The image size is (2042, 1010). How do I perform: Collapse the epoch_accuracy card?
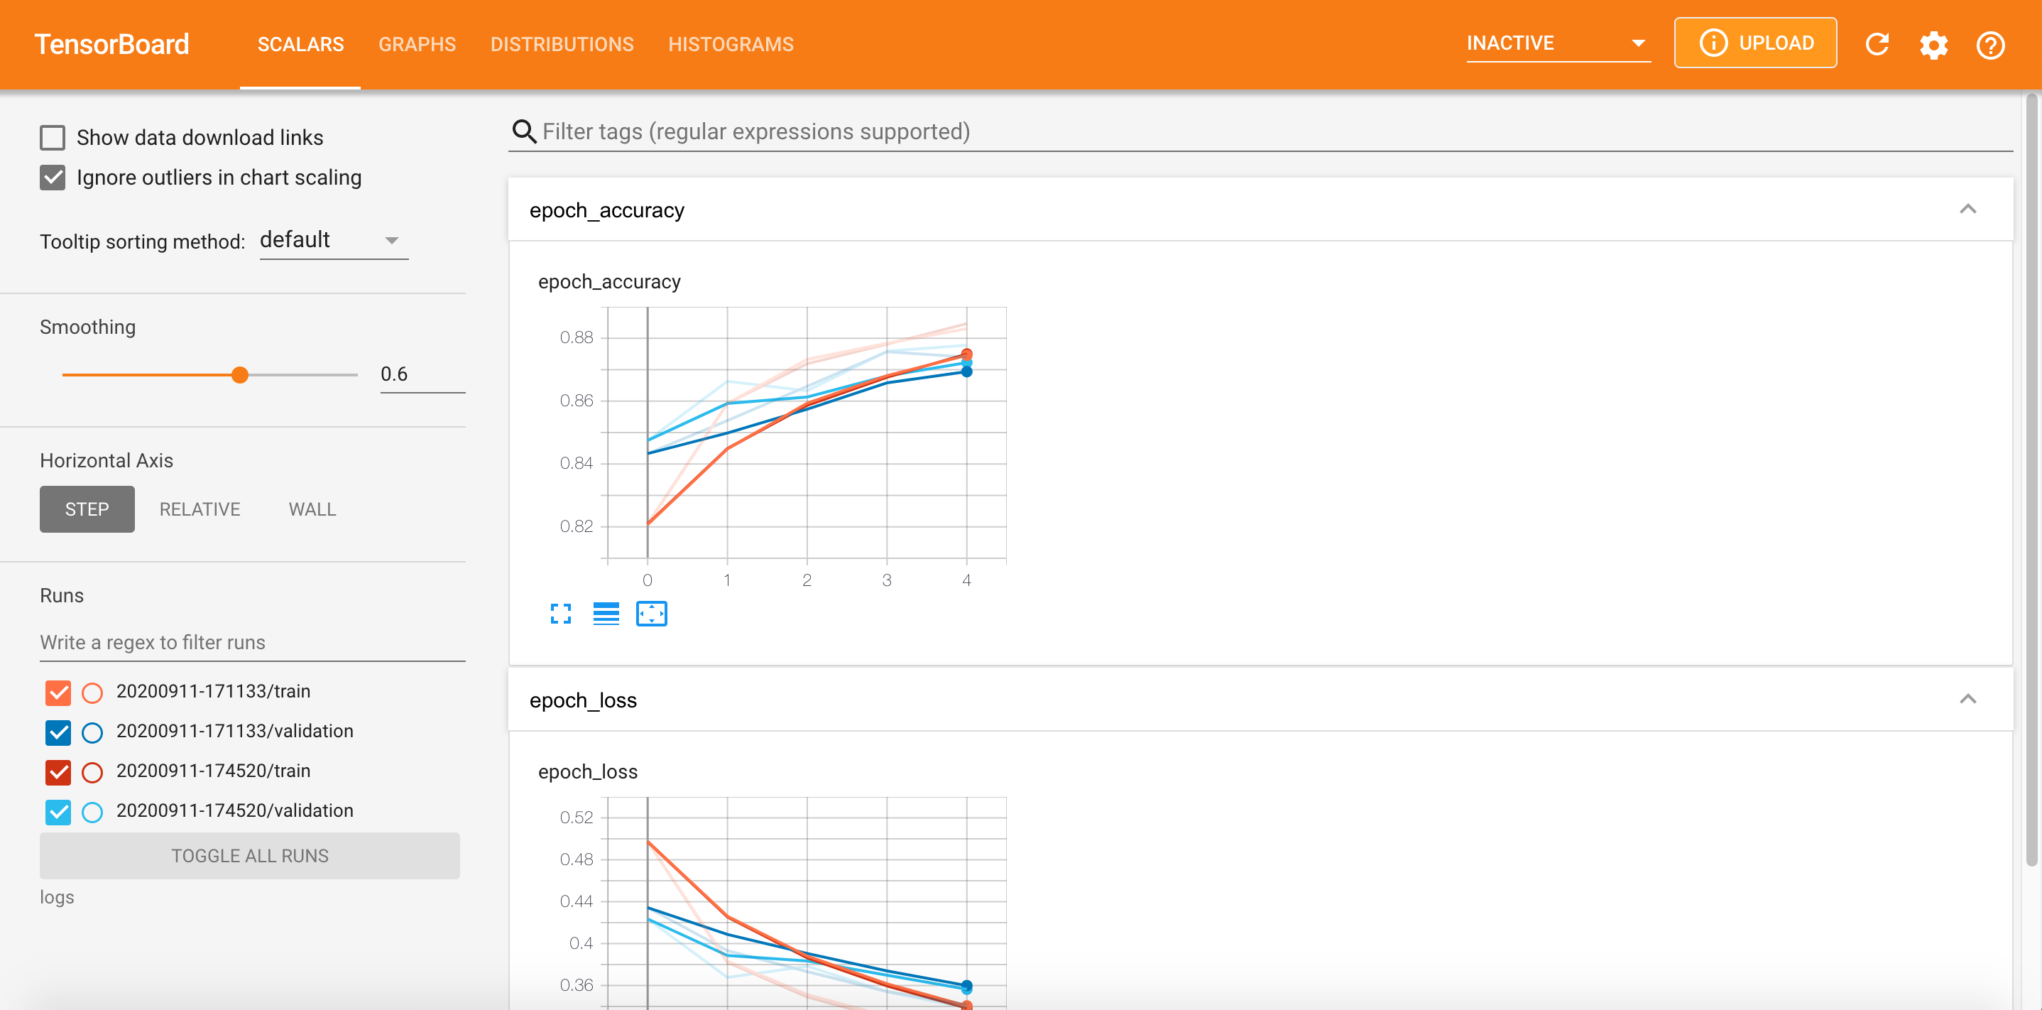[1969, 210]
